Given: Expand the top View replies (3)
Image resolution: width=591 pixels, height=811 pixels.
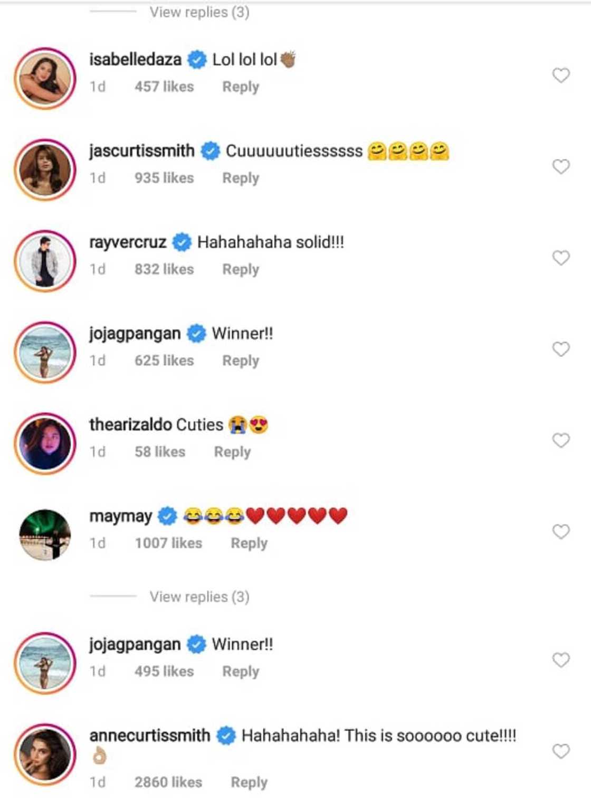Looking at the screenshot, I should pyautogui.click(x=199, y=12).
